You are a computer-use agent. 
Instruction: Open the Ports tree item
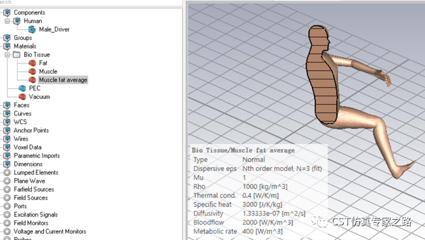[x=20, y=206]
